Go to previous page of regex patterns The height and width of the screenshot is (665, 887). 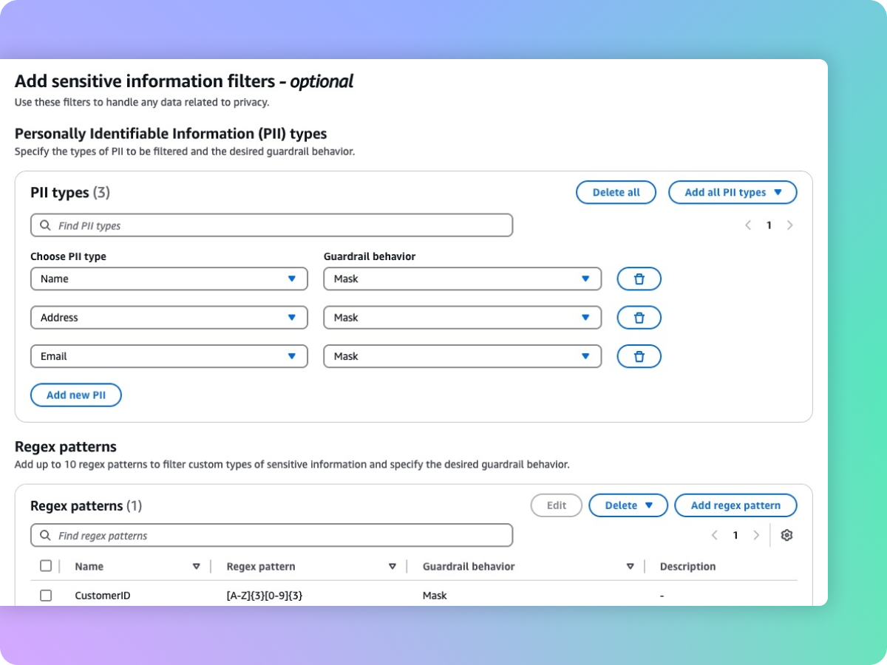pos(714,536)
